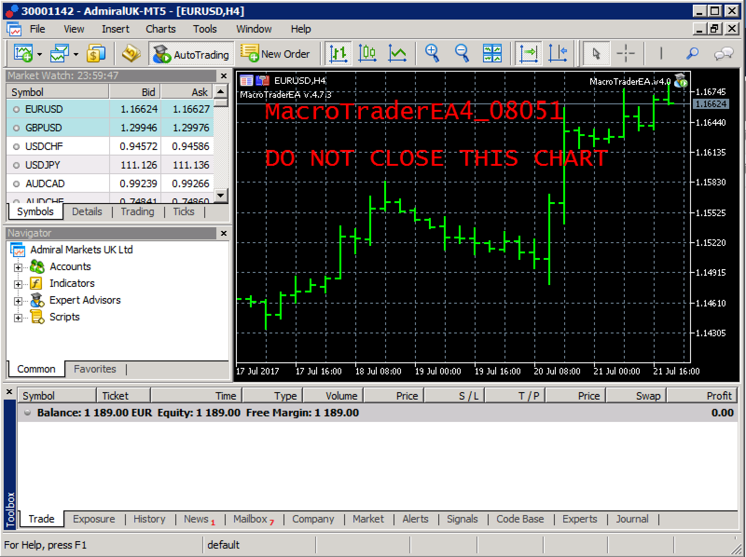
Task: Switch chart to line chart mode
Action: pyautogui.click(x=397, y=54)
